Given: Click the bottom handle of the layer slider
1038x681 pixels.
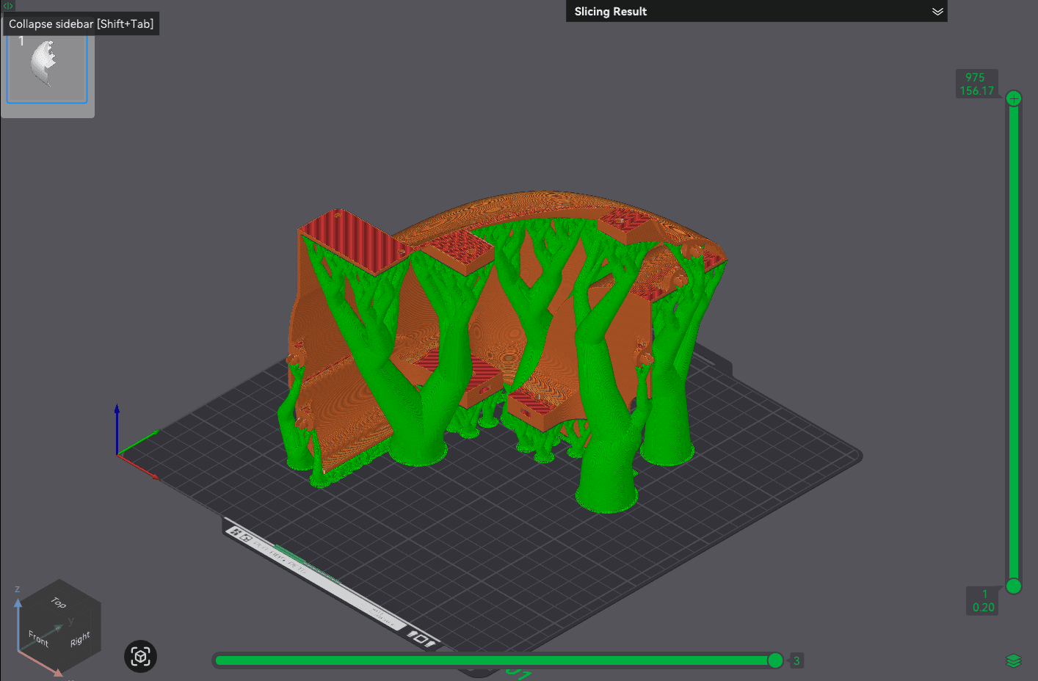Looking at the screenshot, I should pos(1014,586).
